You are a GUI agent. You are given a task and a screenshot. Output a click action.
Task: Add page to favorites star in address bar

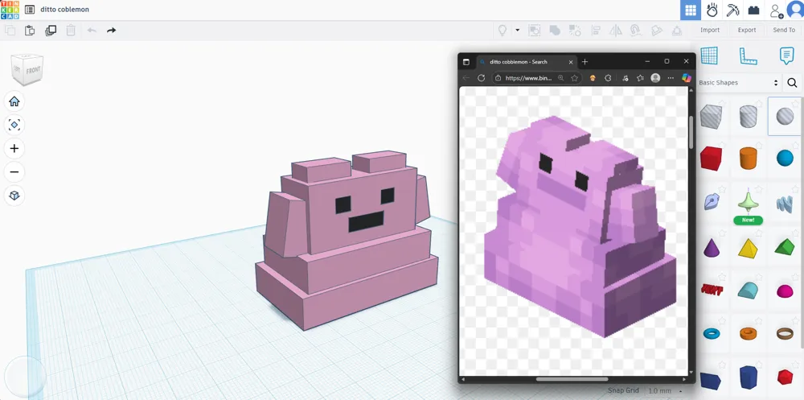point(574,78)
